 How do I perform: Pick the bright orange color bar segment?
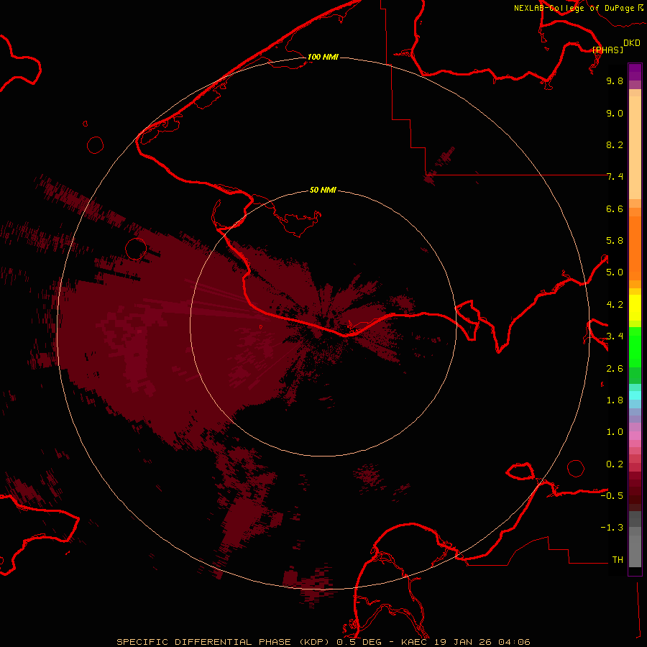point(635,248)
